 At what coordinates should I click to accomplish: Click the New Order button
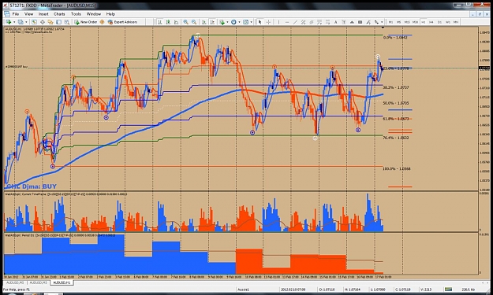pyautogui.click(x=86, y=22)
